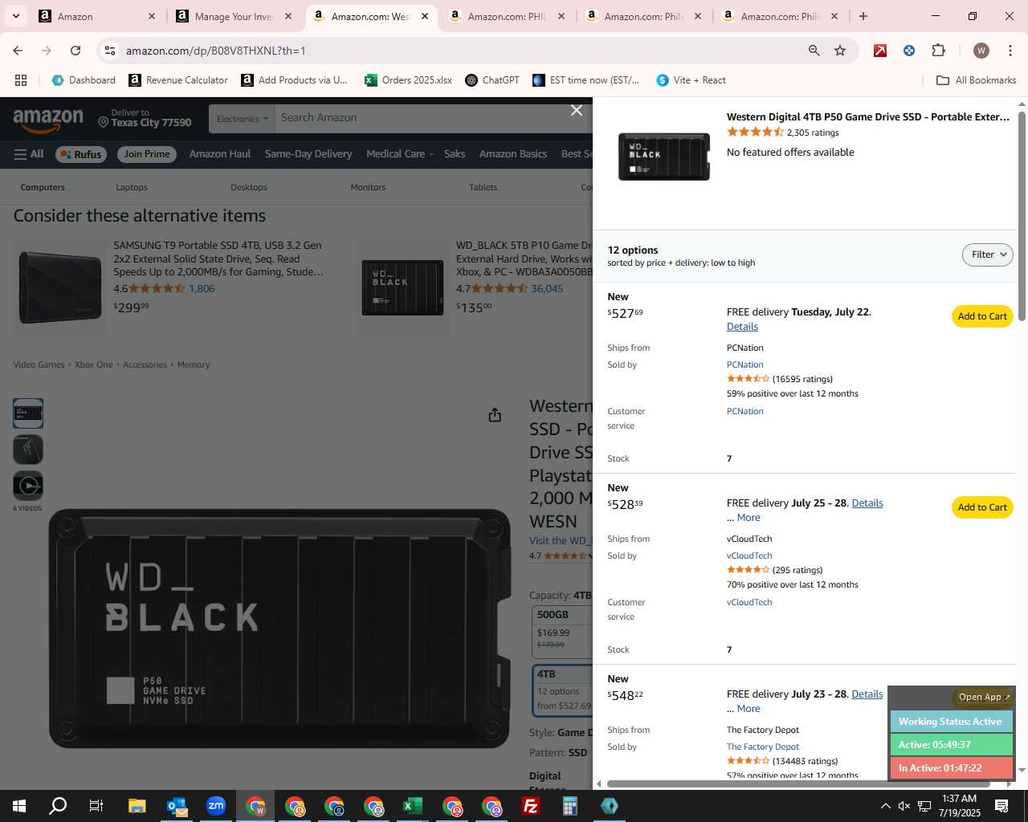This screenshot has width=1028, height=822.
Task: Open Excel from the taskbar
Action: [x=413, y=806]
